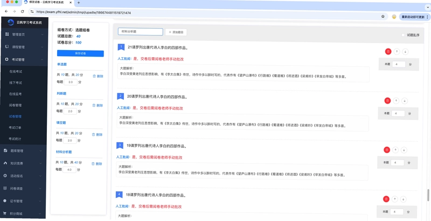431x221 pixels.
Task: Open 线下考试 in the sidebar
Action: pos(16,82)
